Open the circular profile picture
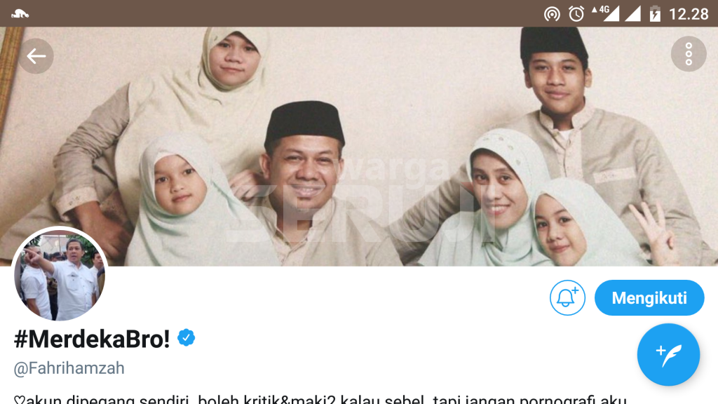This screenshot has height=404, width=718. (60, 274)
